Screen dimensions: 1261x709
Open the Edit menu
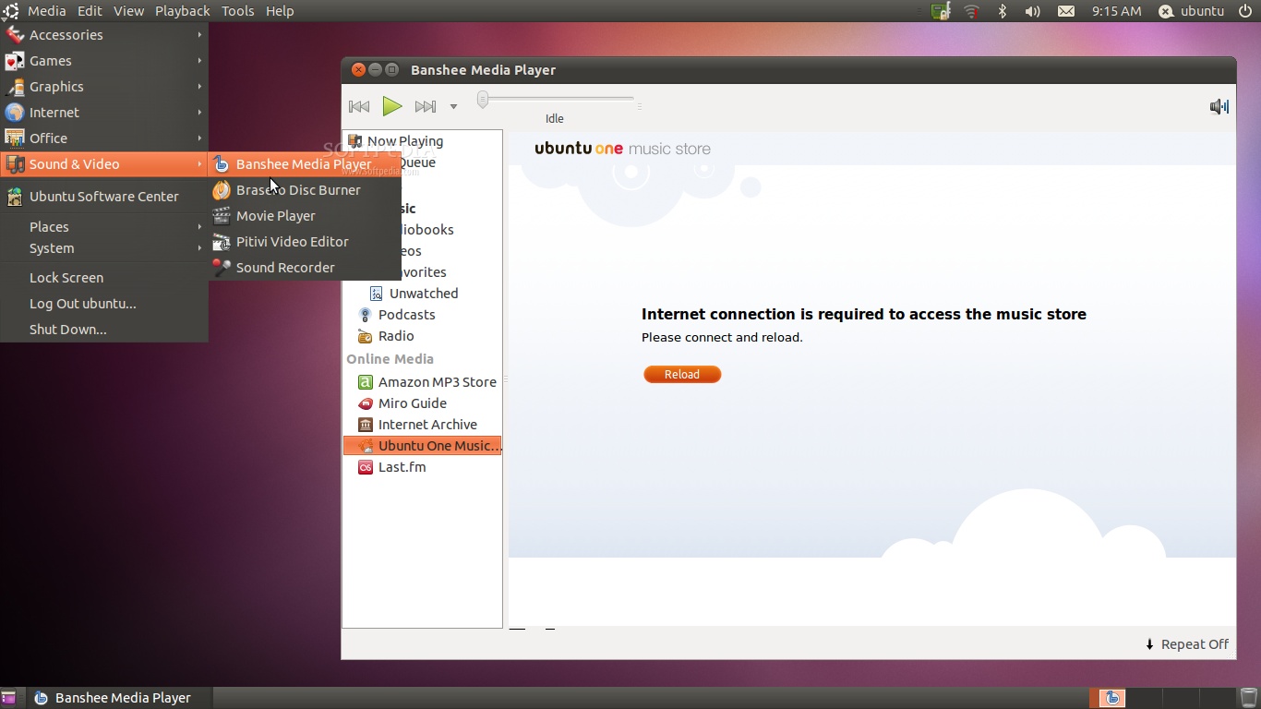point(90,11)
